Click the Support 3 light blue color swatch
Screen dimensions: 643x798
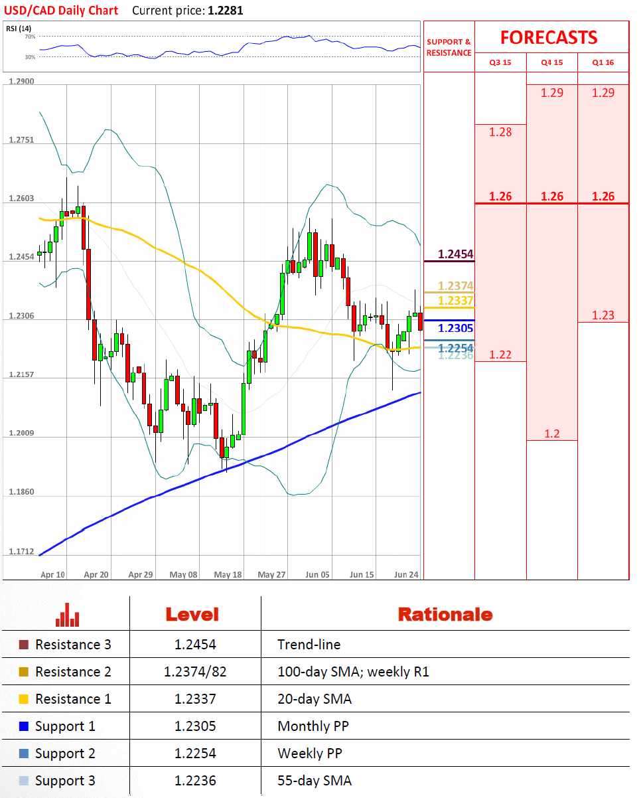click(x=24, y=781)
